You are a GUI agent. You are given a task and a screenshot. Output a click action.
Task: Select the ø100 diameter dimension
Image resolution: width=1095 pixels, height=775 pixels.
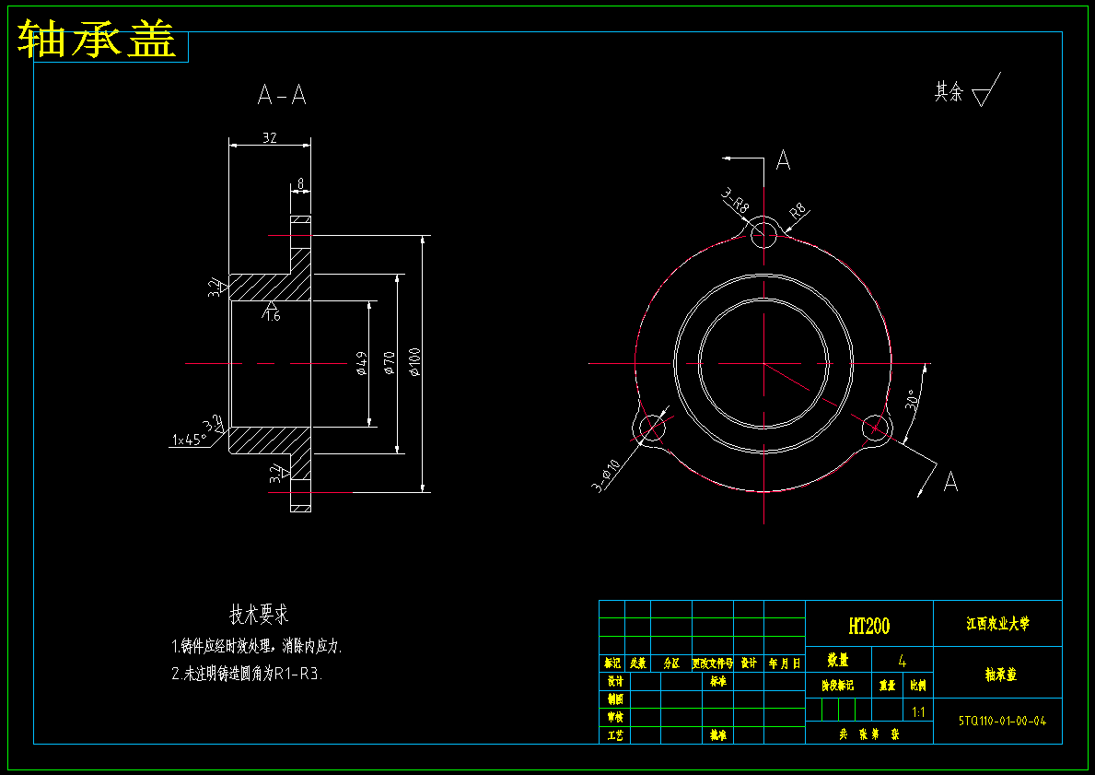(415, 362)
